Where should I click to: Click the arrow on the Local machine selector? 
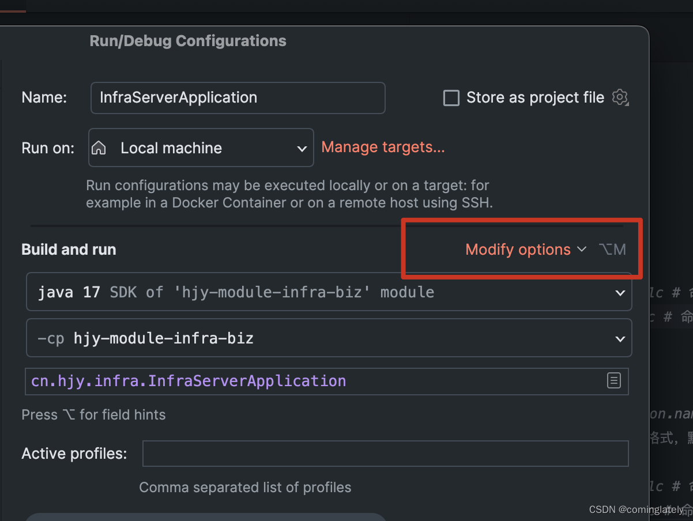(302, 149)
